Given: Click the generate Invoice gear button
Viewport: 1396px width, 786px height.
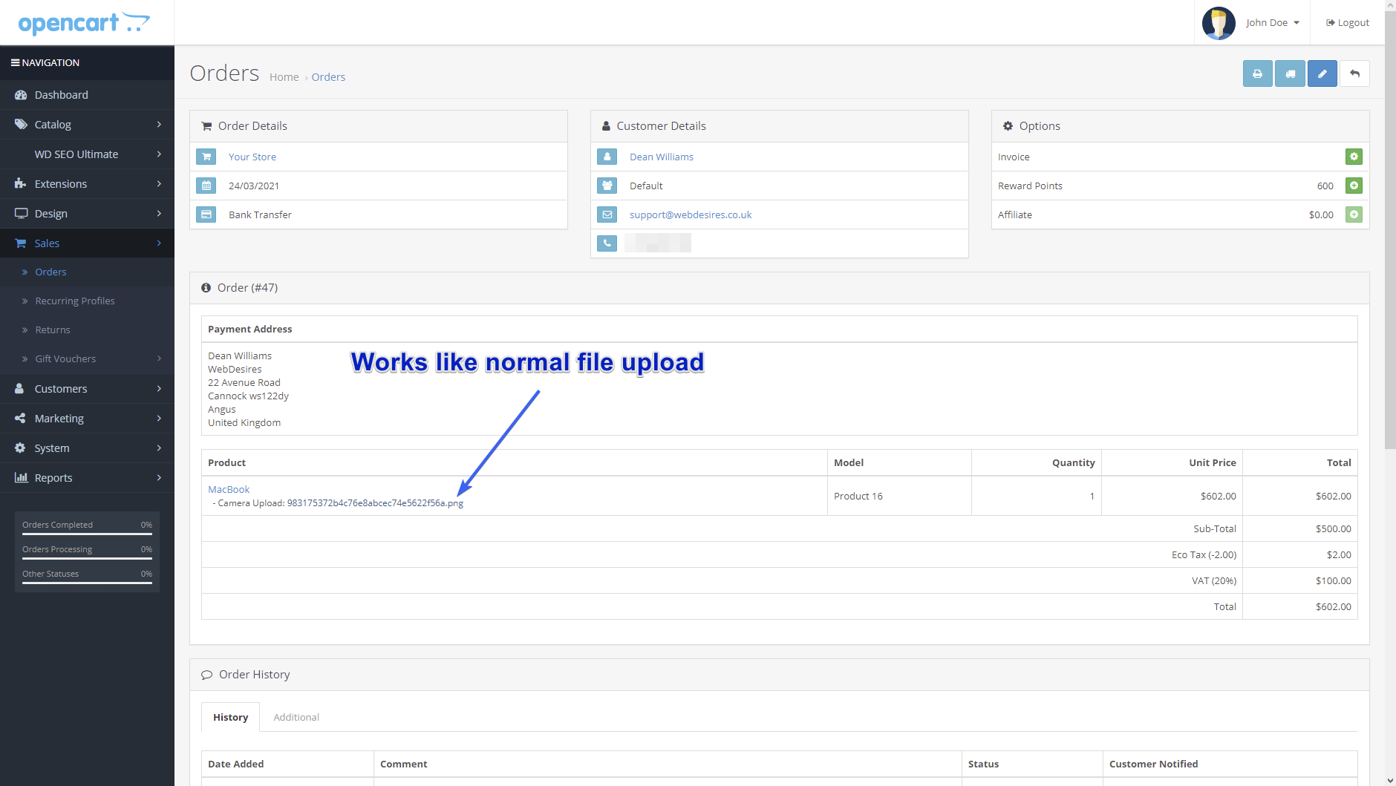Looking at the screenshot, I should click(1354, 157).
